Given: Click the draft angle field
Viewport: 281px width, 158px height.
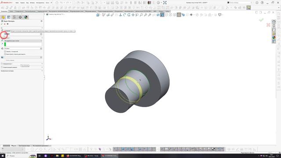Looking at the screenshot, I should [x=22, y=57].
